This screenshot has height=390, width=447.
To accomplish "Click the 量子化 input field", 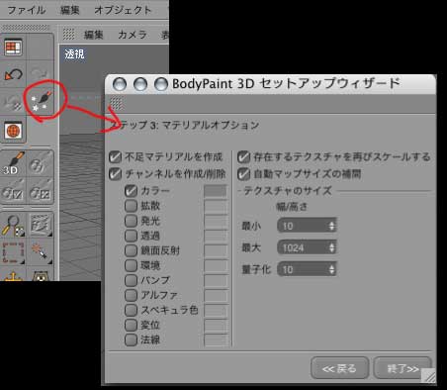I will (307, 269).
